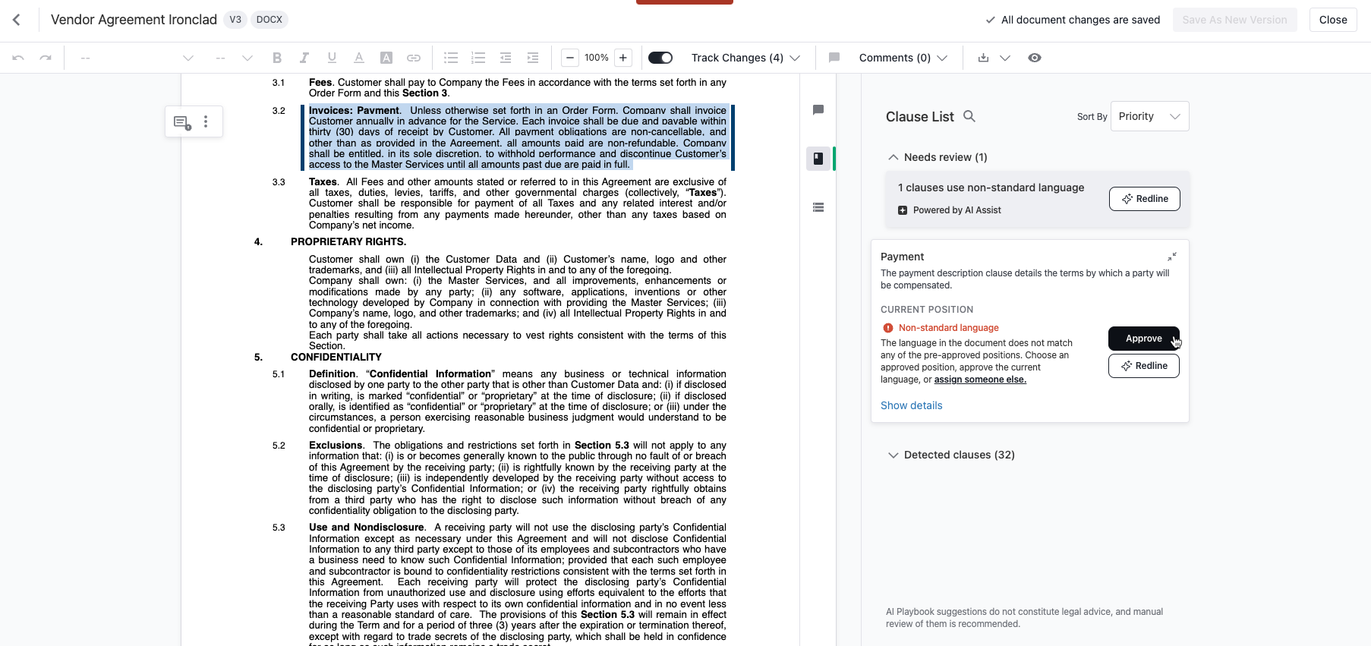Turn off the Track Changes switch
1371x646 pixels.
point(660,58)
